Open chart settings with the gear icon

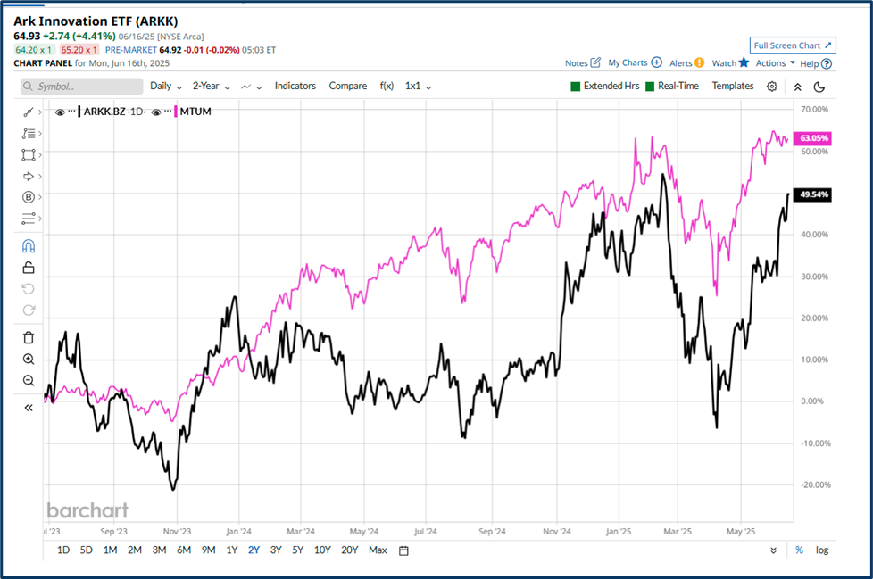click(772, 86)
